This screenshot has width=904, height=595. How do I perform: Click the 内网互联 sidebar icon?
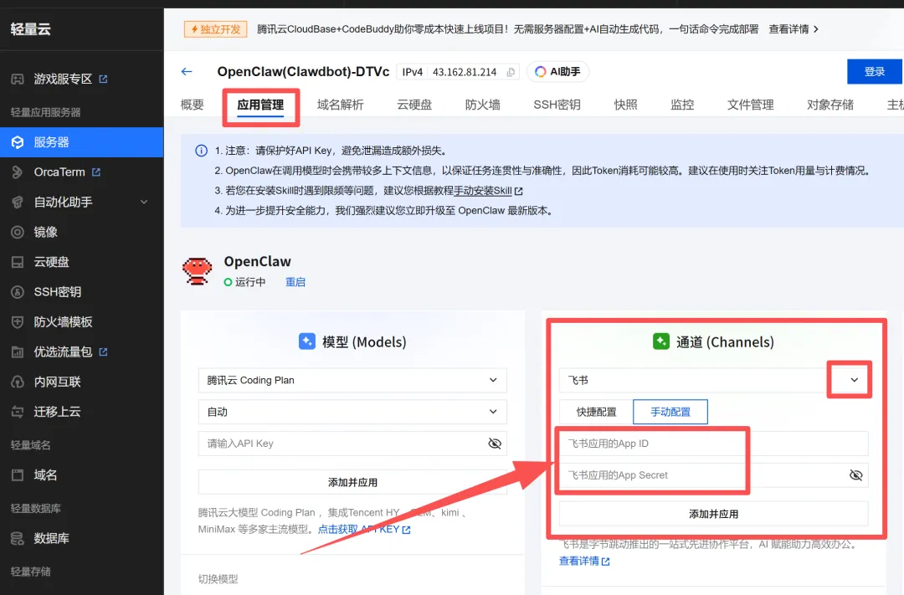18,382
